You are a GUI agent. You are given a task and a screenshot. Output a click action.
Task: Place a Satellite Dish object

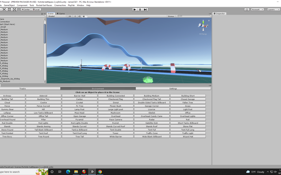[x=152, y=123]
